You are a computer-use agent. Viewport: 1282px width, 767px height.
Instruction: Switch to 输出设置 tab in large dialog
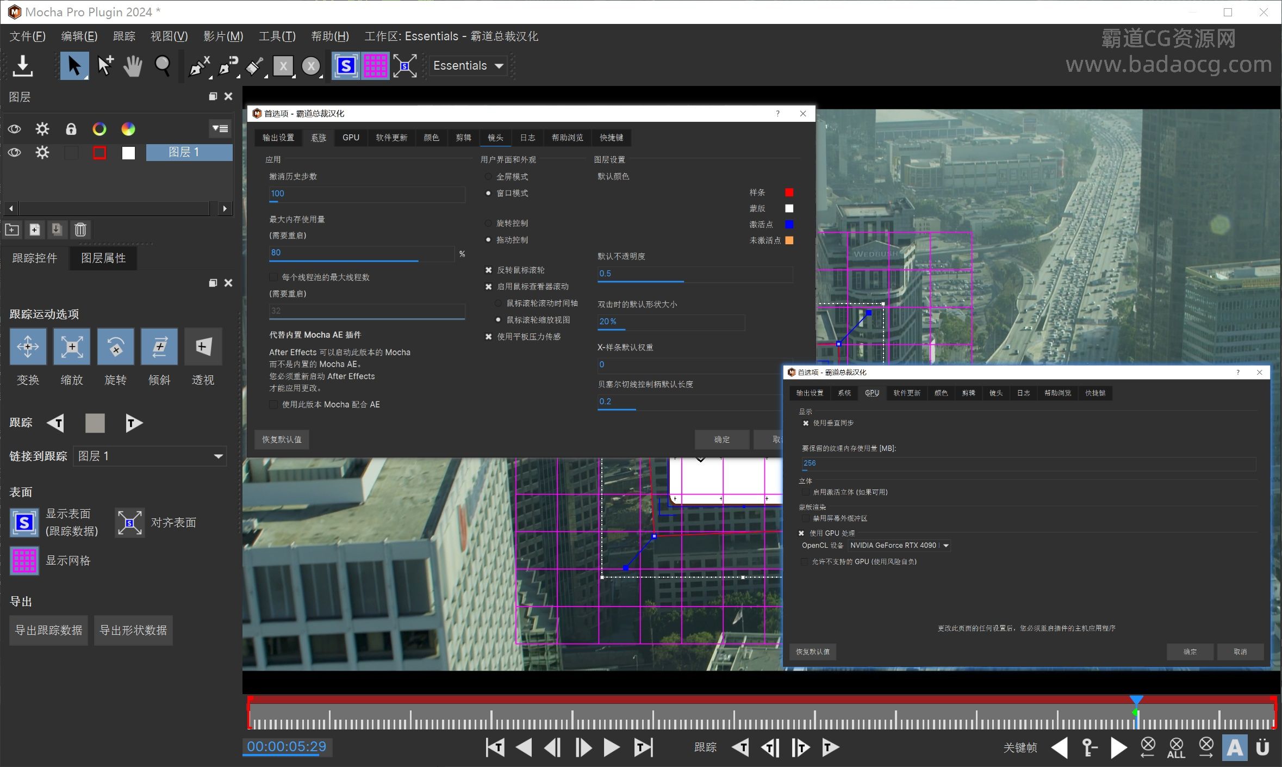pyautogui.click(x=278, y=138)
